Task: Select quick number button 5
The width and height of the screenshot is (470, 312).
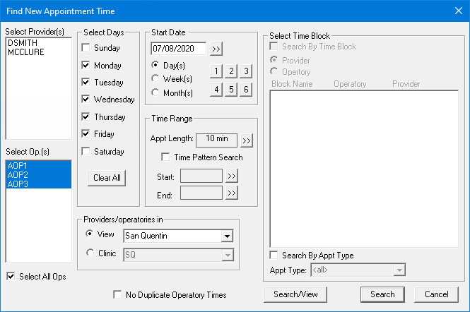Action: point(231,90)
